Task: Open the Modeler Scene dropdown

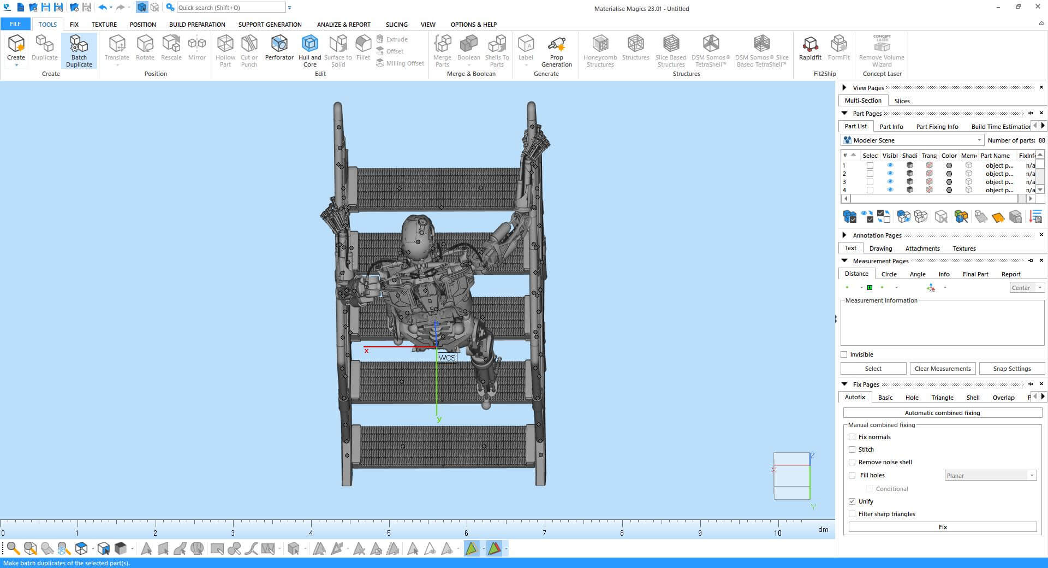Action: [x=913, y=140]
